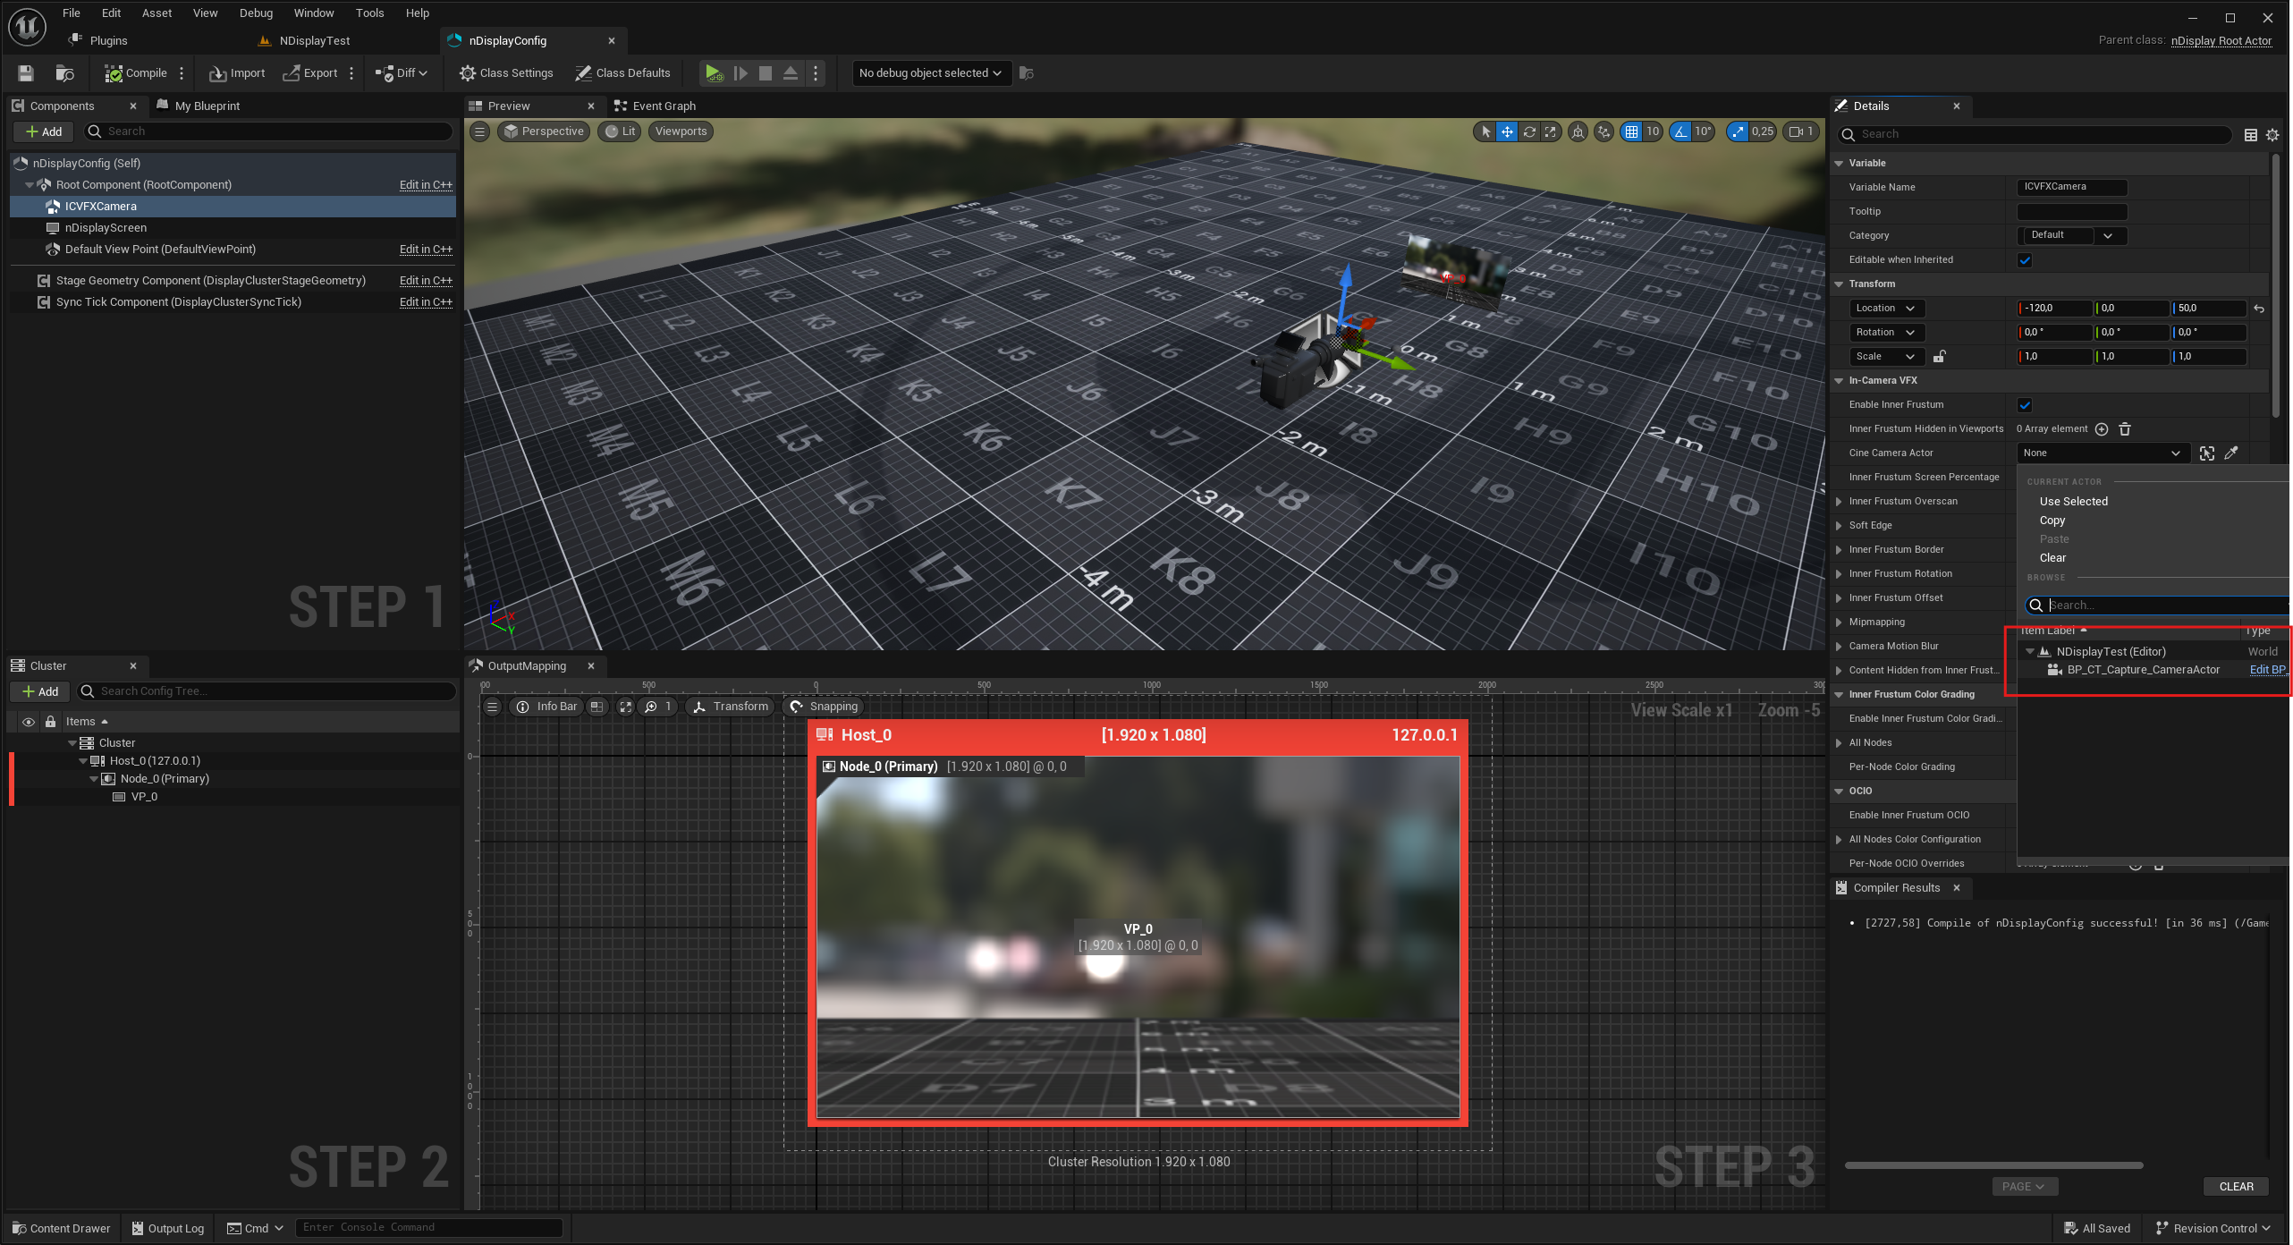Click Edit in C++ link for Root Component
The image size is (2293, 1245).
(426, 185)
